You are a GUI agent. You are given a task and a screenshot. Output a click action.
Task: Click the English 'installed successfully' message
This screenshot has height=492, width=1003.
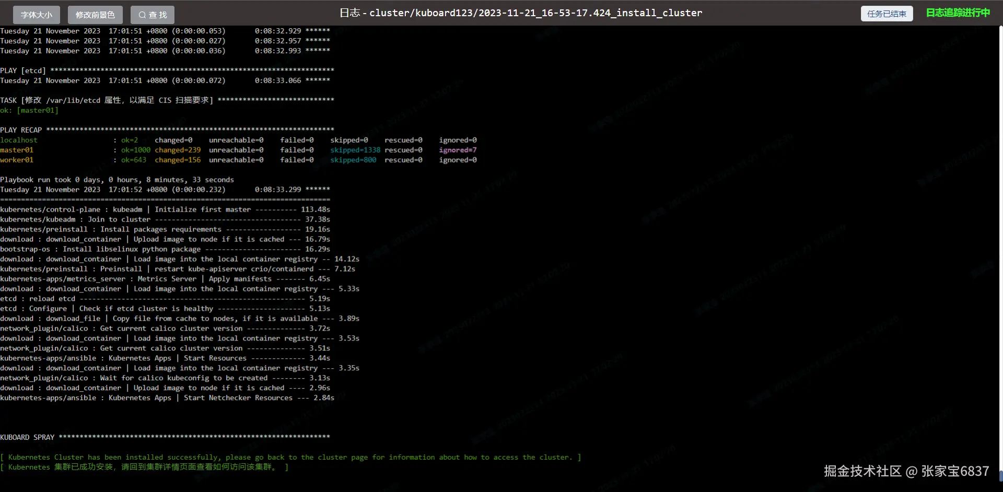coord(290,458)
